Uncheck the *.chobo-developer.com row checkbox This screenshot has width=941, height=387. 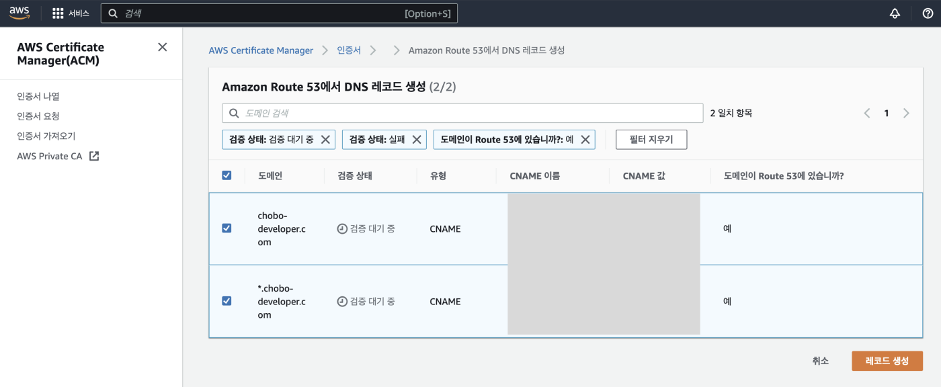[x=227, y=301]
